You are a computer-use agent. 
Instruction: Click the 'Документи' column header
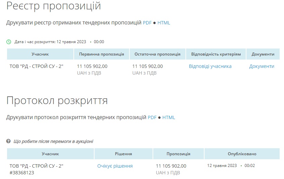pos(263,54)
